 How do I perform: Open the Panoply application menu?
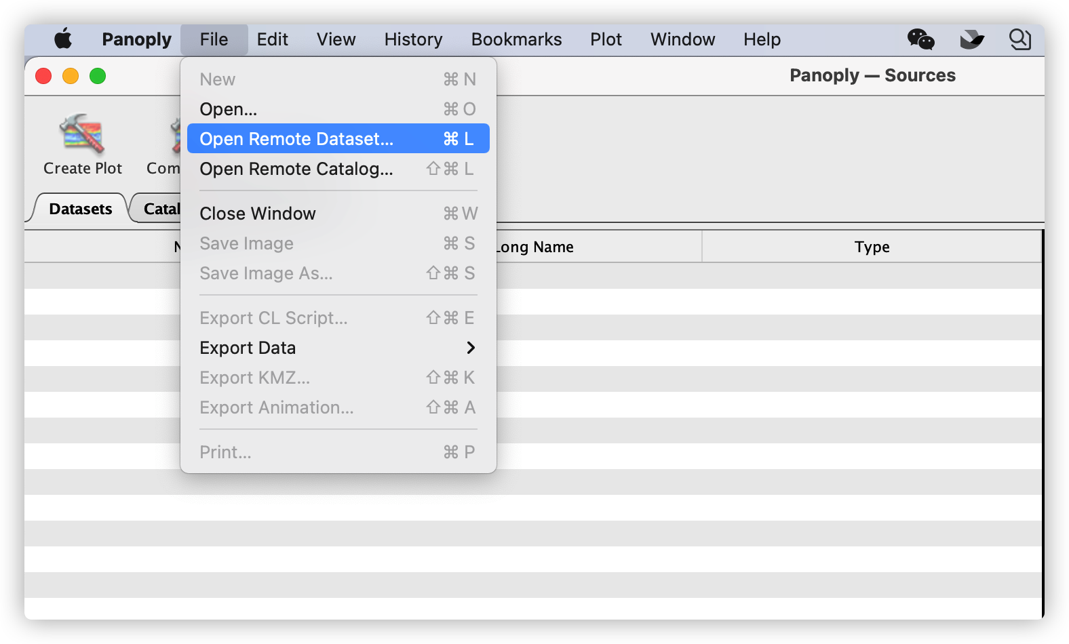pyautogui.click(x=136, y=39)
